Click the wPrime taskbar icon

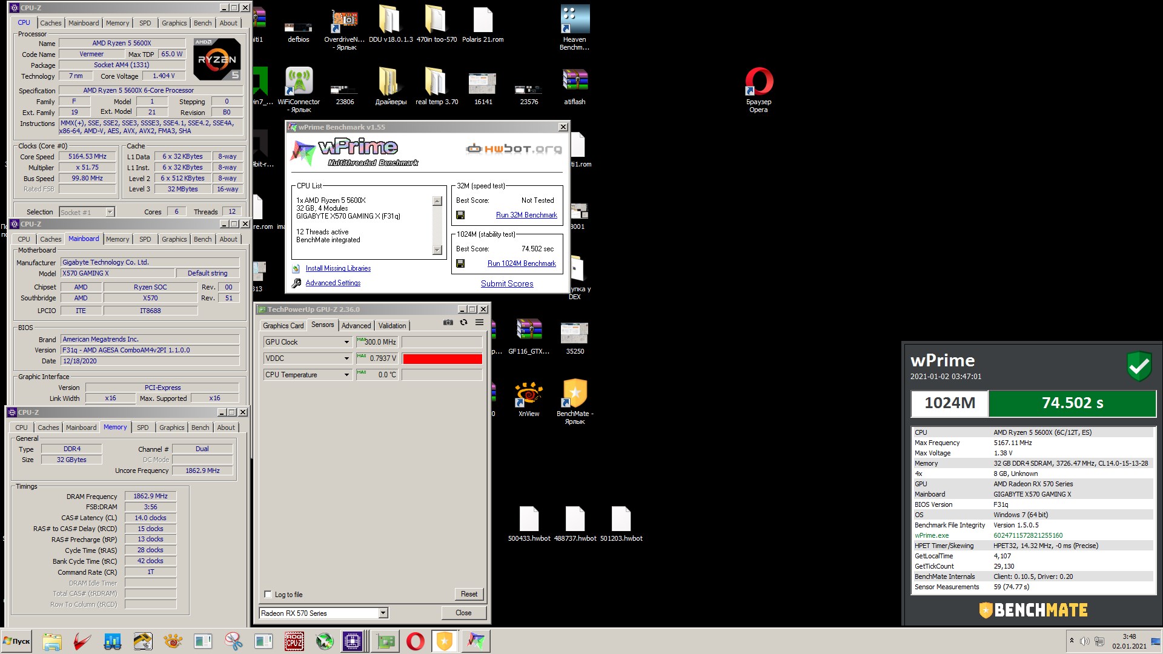click(x=476, y=641)
